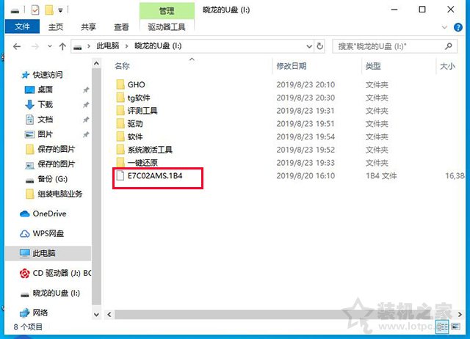Open the recent locations dropdown

click(50, 46)
